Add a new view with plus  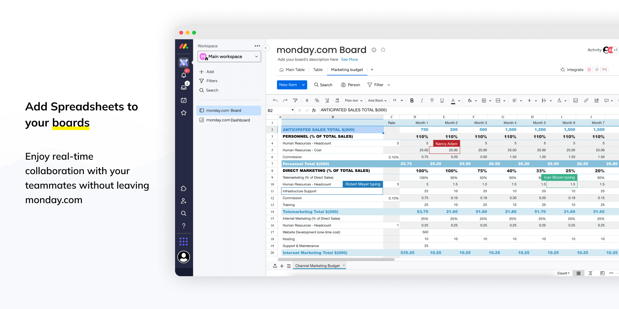372,70
